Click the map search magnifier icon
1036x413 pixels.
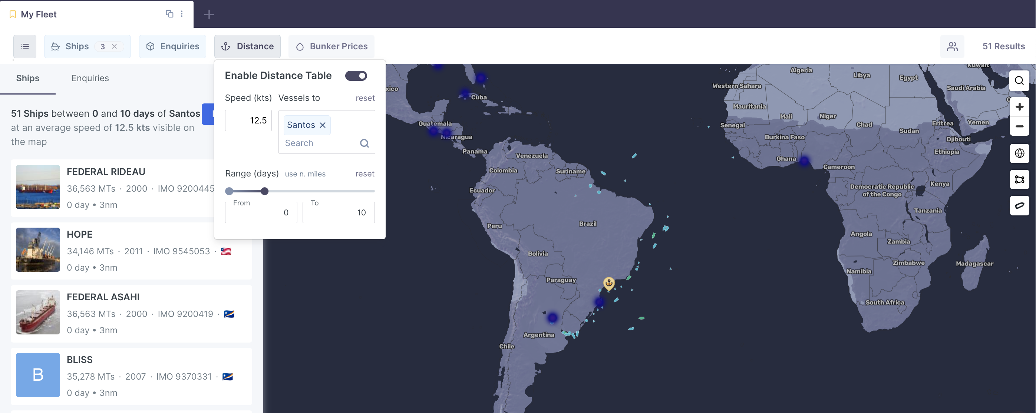coord(1019,81)
